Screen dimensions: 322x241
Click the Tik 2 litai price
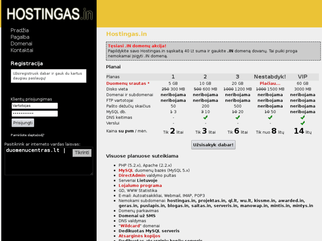[173, 131]
